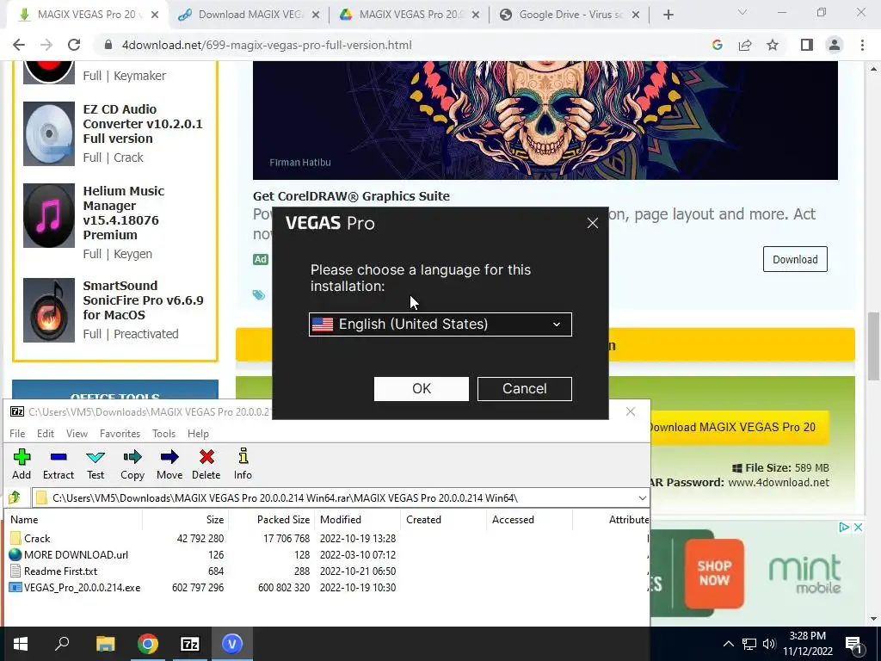Open a new Chrome tab
Screen dimensions: 881x661
(x=668, y=15)
